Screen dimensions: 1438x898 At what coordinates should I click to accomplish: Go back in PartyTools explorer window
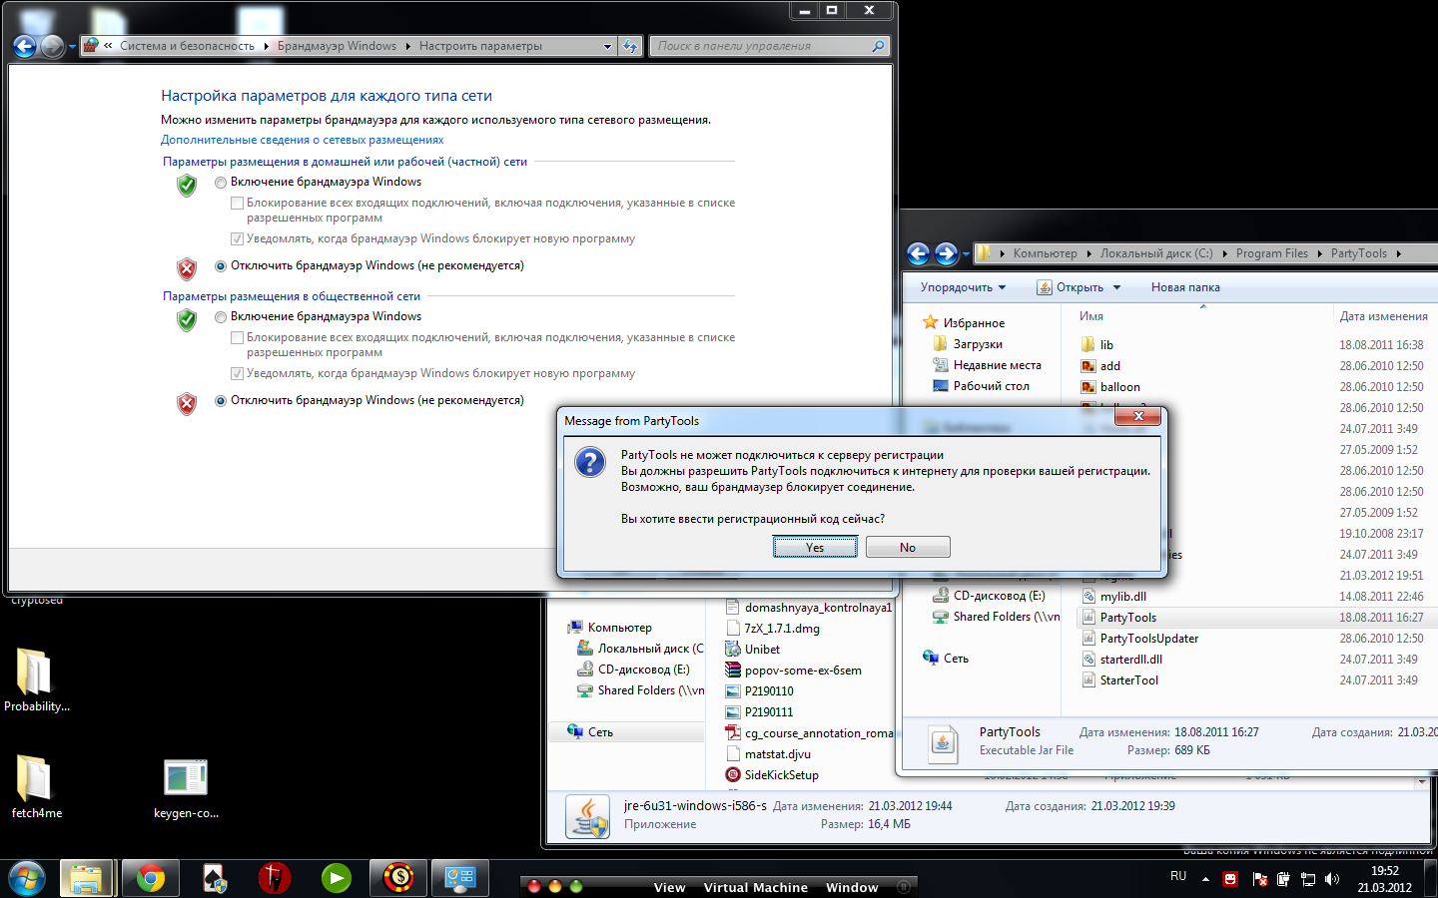pyautogui.click(x=919, y=253)
